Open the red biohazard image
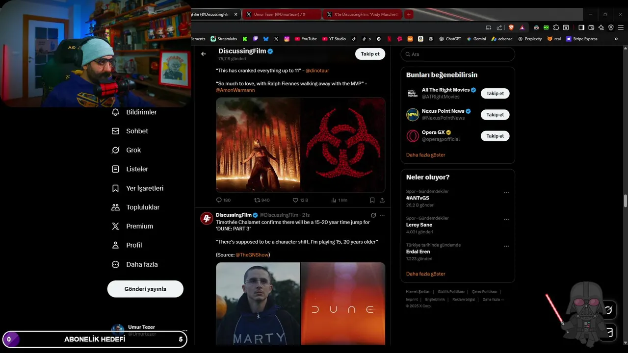Screen dimensions: 628x353 (x=343, y=145)
